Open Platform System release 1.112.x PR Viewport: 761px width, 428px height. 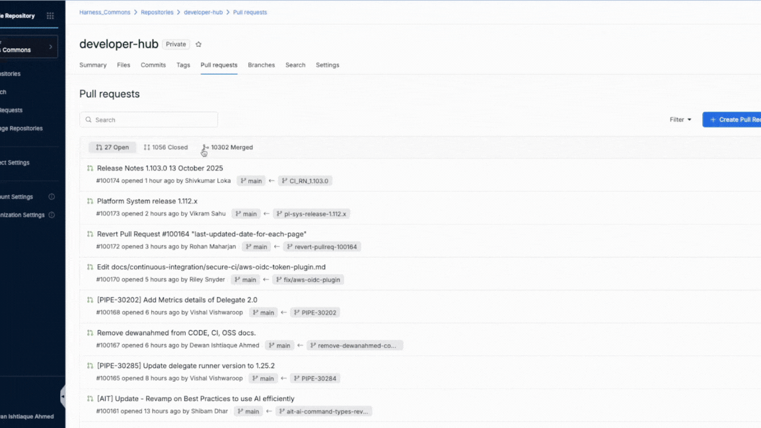tap(147, 201)
